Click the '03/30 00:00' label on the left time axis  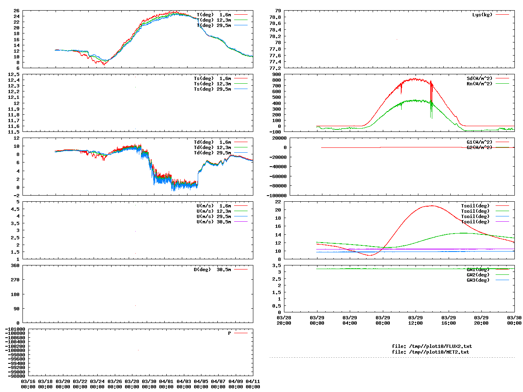(149, 384)
